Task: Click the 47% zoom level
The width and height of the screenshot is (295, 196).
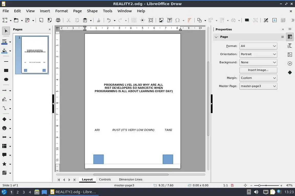Action: tap(289, 185)
